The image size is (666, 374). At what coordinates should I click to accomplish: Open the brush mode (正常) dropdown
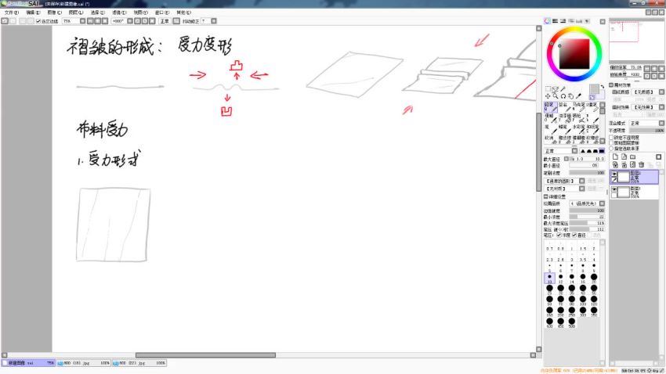(x=574, y=151)
